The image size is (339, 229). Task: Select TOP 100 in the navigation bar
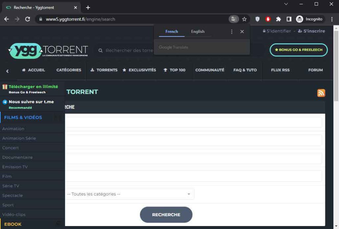(175, 70)
